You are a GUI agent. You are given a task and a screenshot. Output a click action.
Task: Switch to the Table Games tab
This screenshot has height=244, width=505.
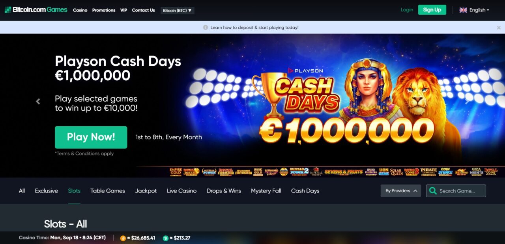[108, 191]
